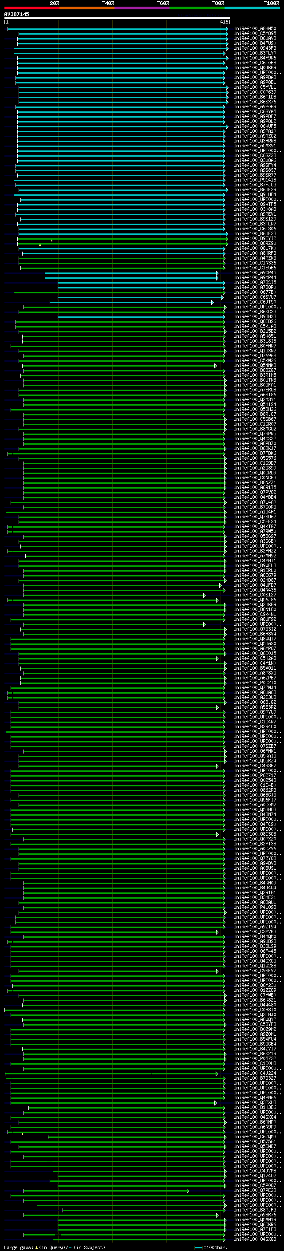Select the UniRef100_C0S127 label
This screenshot has width=284, height=1251.
coord(255,595)
